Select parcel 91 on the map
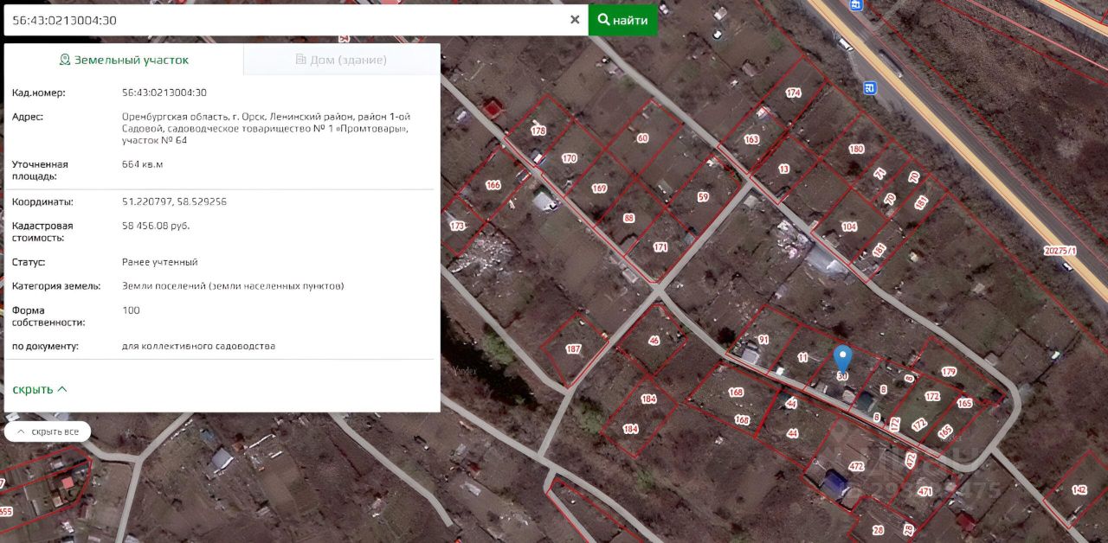The width and height of the screenshot is (1108, 543). pos(763,340)
